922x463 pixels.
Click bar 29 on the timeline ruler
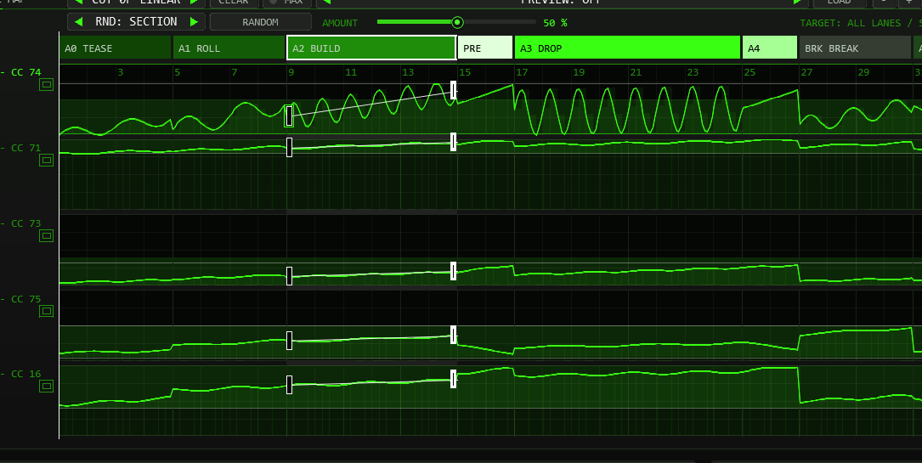tap(863, 72)
